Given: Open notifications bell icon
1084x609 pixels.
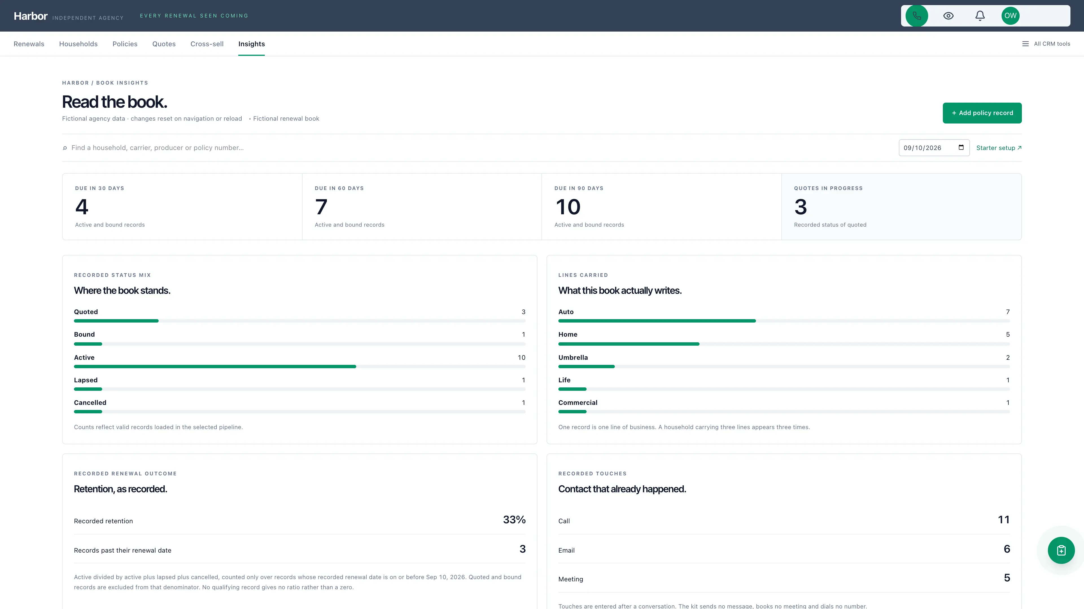Looking at the screenshot, I should (980, 16).
